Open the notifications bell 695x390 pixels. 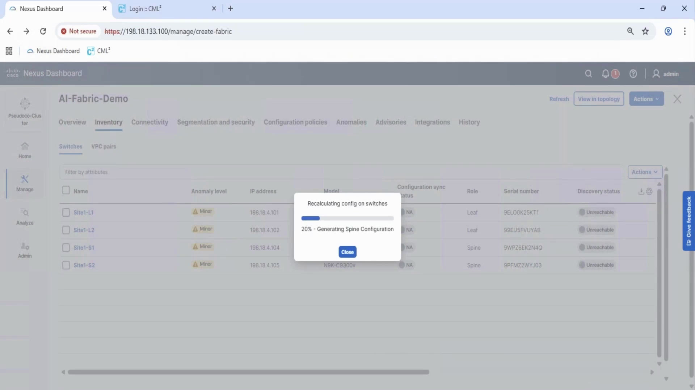point(605,74)
